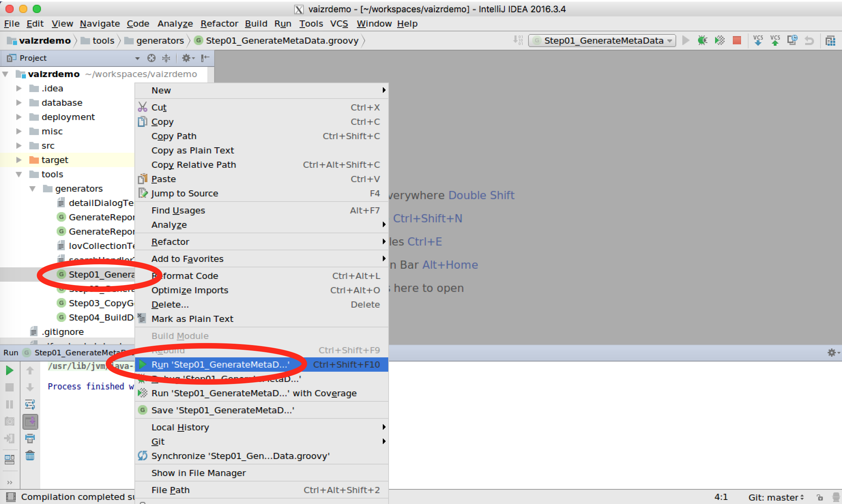Open the VCS menu in the menu bar

click(x=339, y=24)
